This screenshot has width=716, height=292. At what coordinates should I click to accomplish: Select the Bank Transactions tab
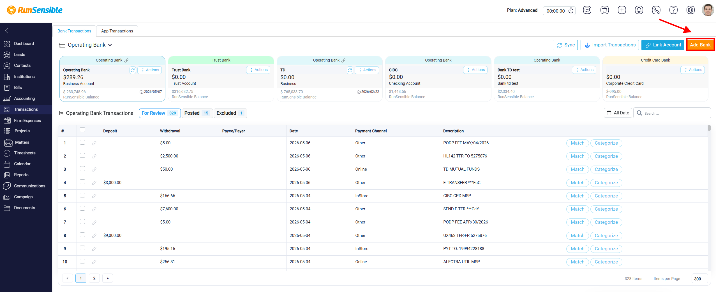click(x=74, y=31)
